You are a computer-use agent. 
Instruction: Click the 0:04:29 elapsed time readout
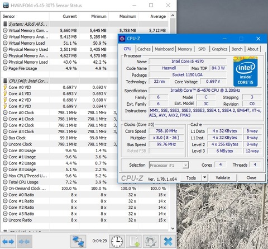click(99, 241)
